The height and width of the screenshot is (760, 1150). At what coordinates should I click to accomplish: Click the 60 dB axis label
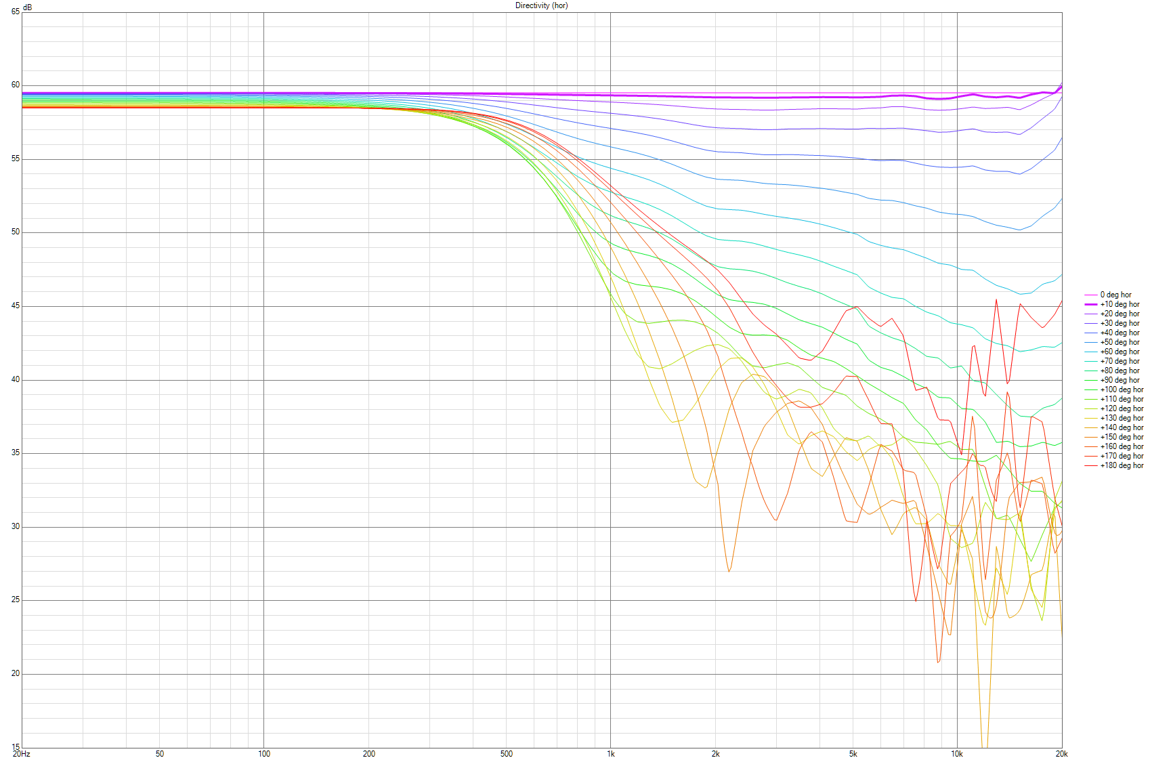tap(15, 85)
